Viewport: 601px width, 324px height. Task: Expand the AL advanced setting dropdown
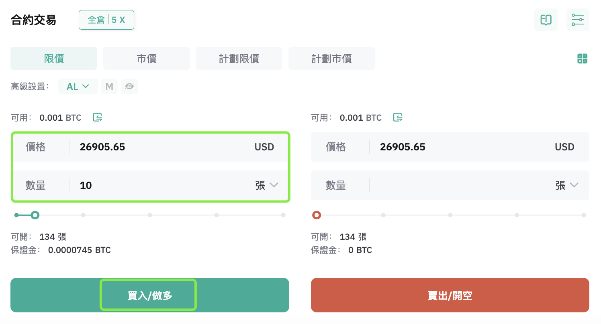point(78,87)
